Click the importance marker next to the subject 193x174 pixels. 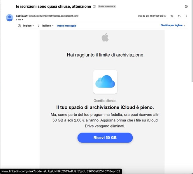(x=94, y=6)
